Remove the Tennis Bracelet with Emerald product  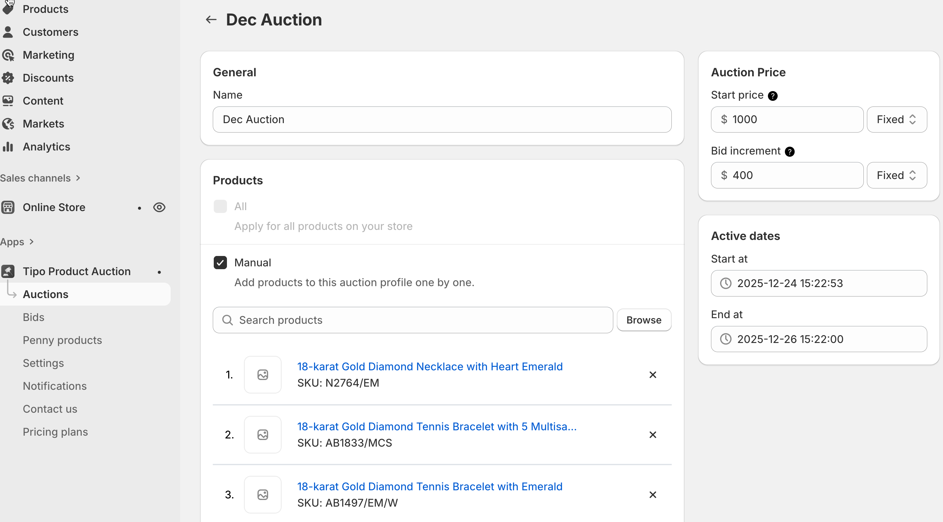[652, 495]
